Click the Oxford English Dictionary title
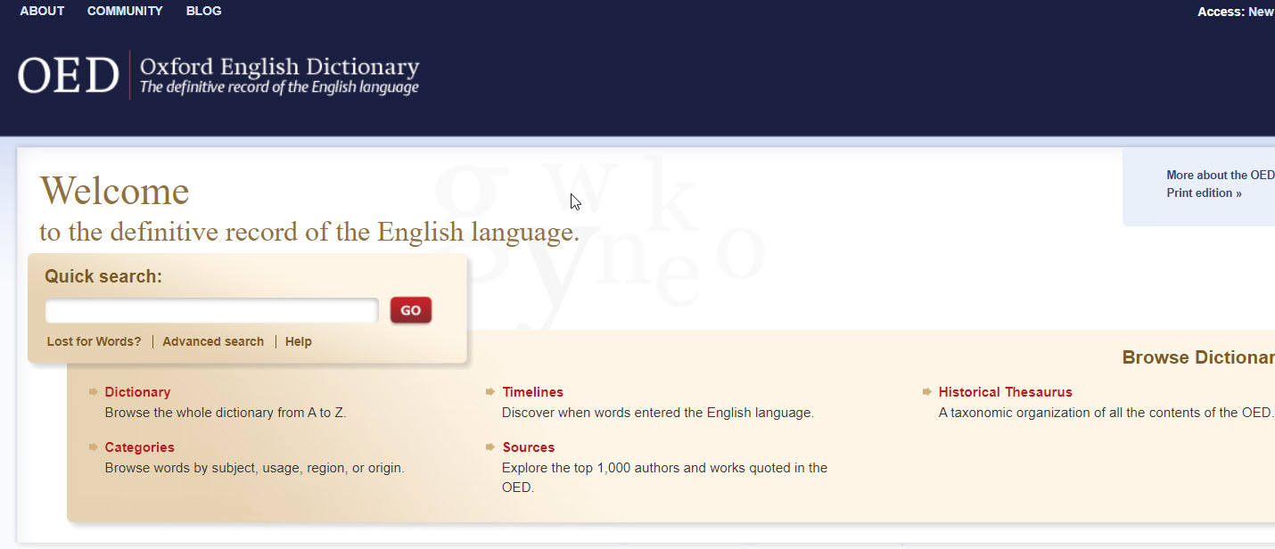Screen dimensions: 1275x549 [x=279, y=67]
